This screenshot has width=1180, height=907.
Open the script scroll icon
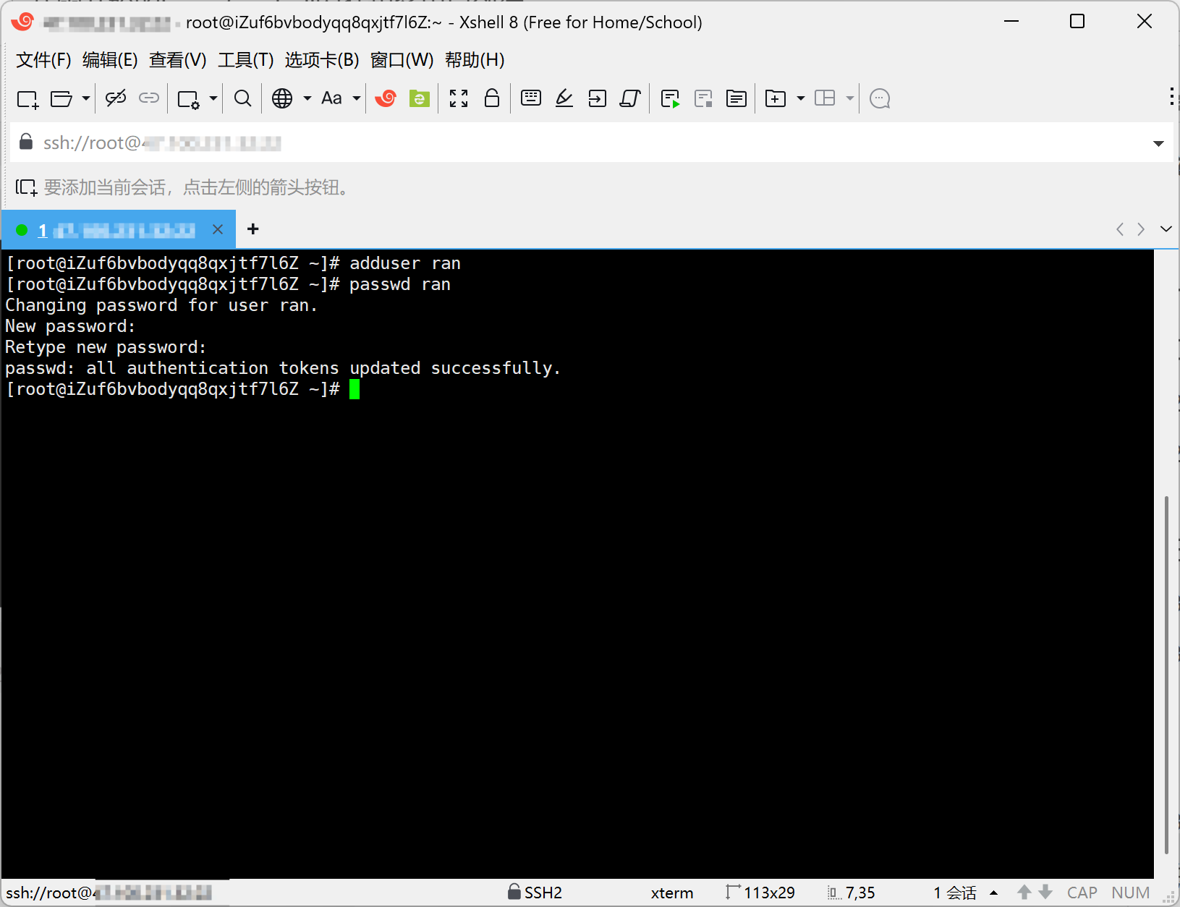[631, 98]
